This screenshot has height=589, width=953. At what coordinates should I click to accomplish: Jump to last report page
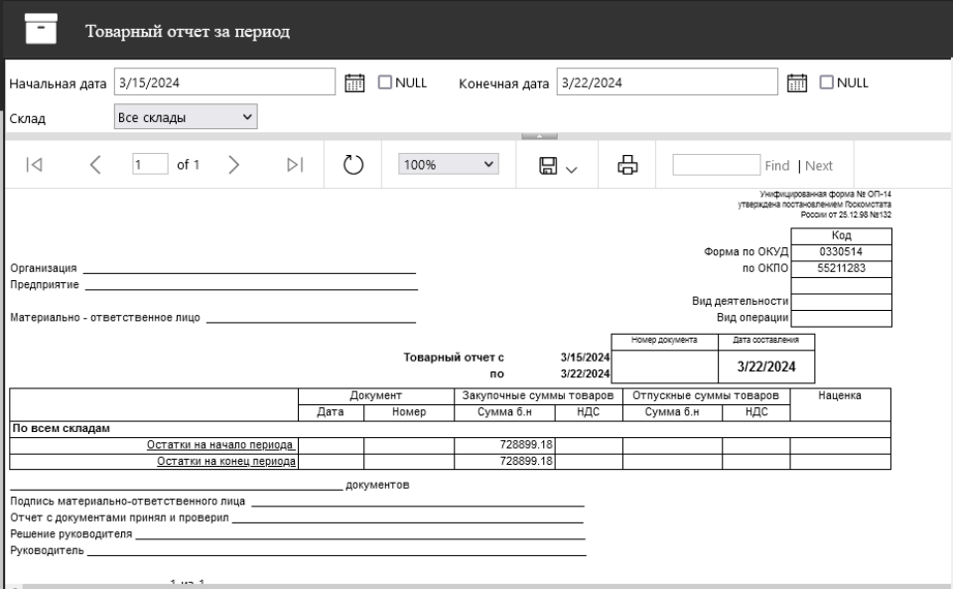click(294, 165)
